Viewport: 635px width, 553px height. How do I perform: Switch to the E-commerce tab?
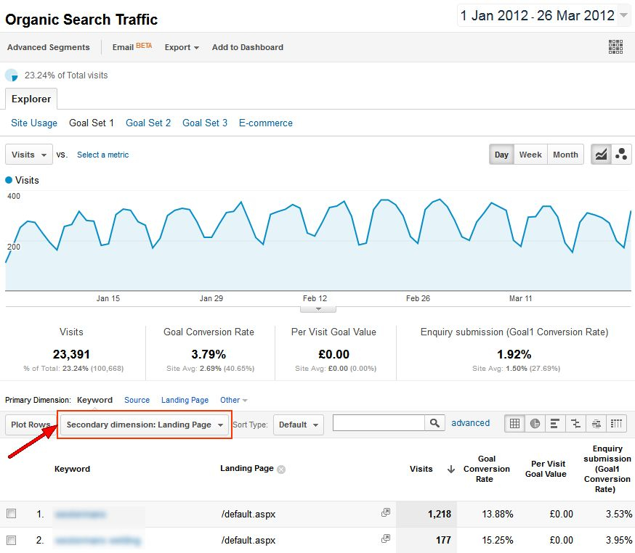[x=266, y=123]
